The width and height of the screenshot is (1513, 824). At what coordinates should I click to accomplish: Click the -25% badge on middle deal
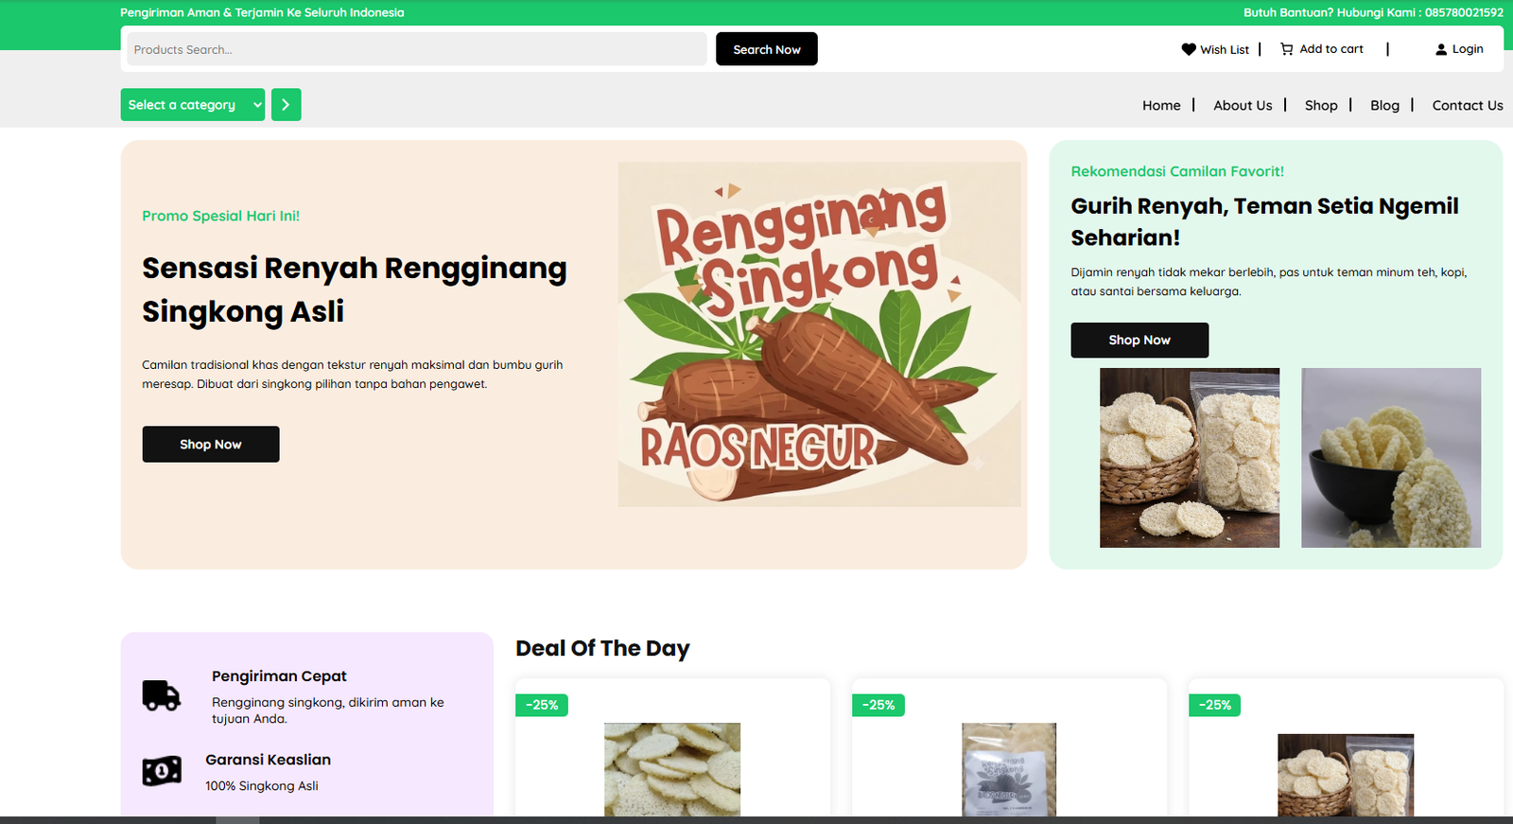[878, 705]
